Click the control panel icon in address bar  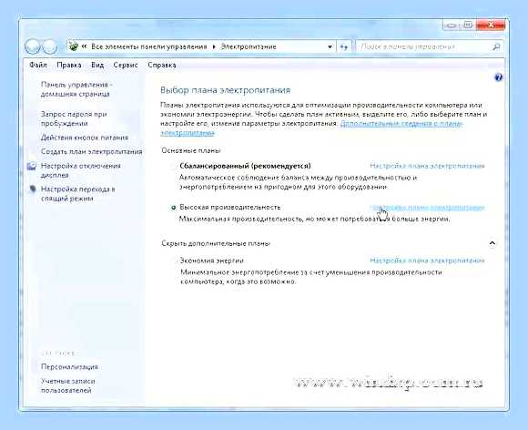click(x=74, y=46)
